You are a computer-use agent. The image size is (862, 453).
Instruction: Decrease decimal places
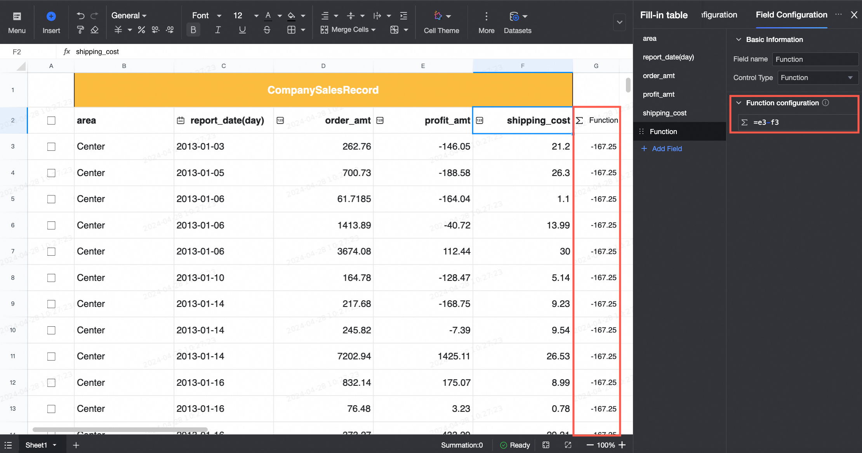(155, 30)
